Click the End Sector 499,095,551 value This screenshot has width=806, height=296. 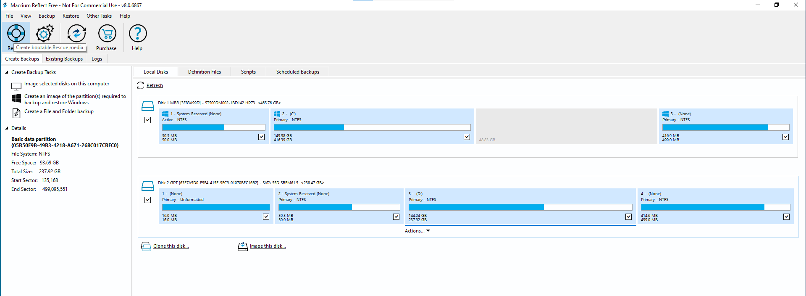click(55, 189)
